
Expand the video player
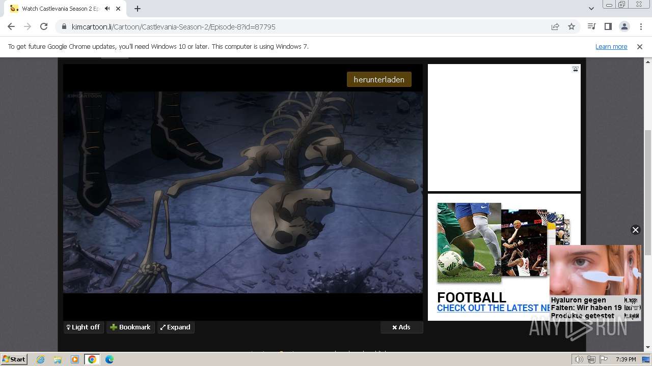click(176, 327)
